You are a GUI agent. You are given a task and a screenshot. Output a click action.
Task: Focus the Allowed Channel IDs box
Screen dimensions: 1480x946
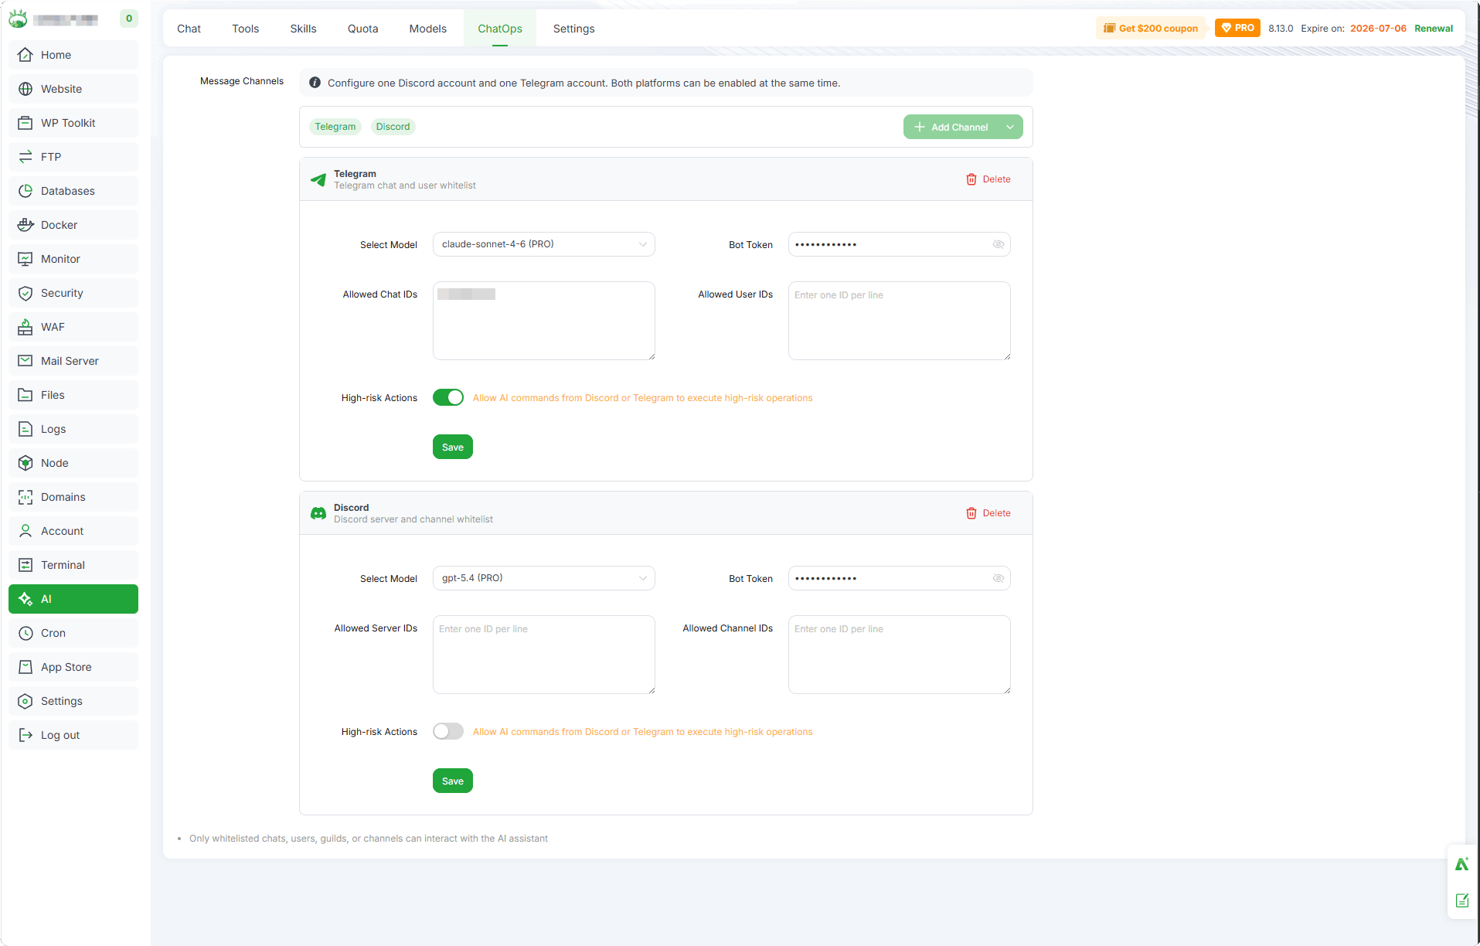tap(900, 655)
